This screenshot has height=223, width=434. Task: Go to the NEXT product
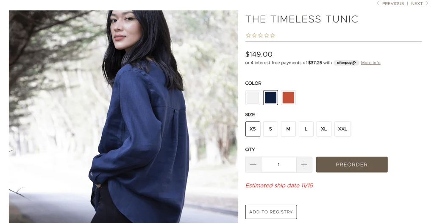tap(420, 3)
